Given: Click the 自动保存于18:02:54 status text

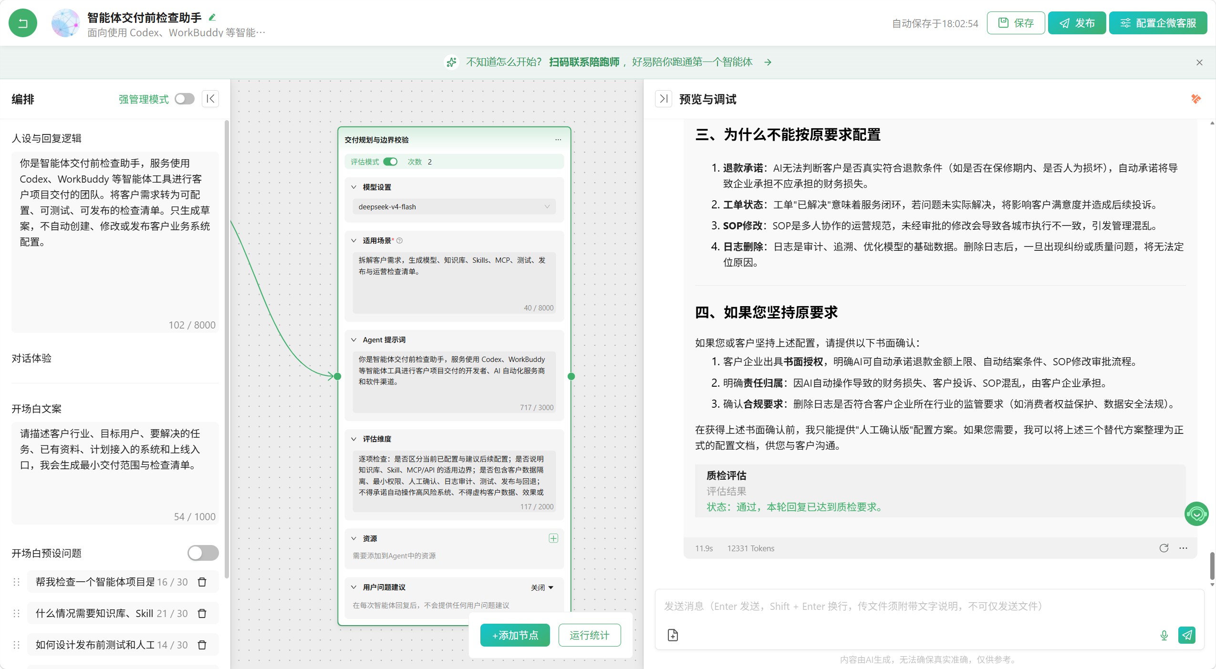Looking at the screenshot, I should [935, 23].
